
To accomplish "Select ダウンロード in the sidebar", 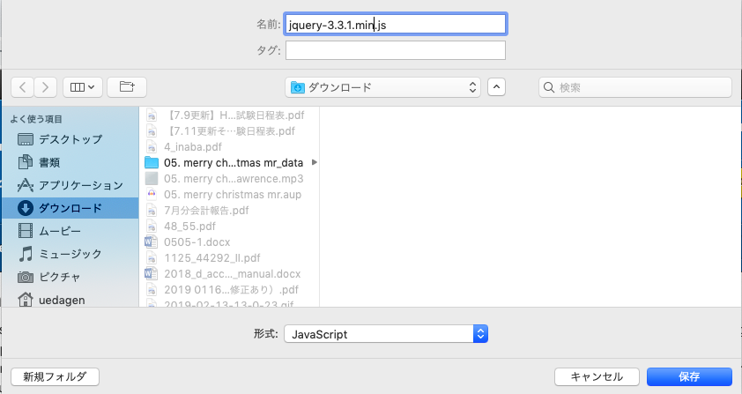I will click(70, 208).
